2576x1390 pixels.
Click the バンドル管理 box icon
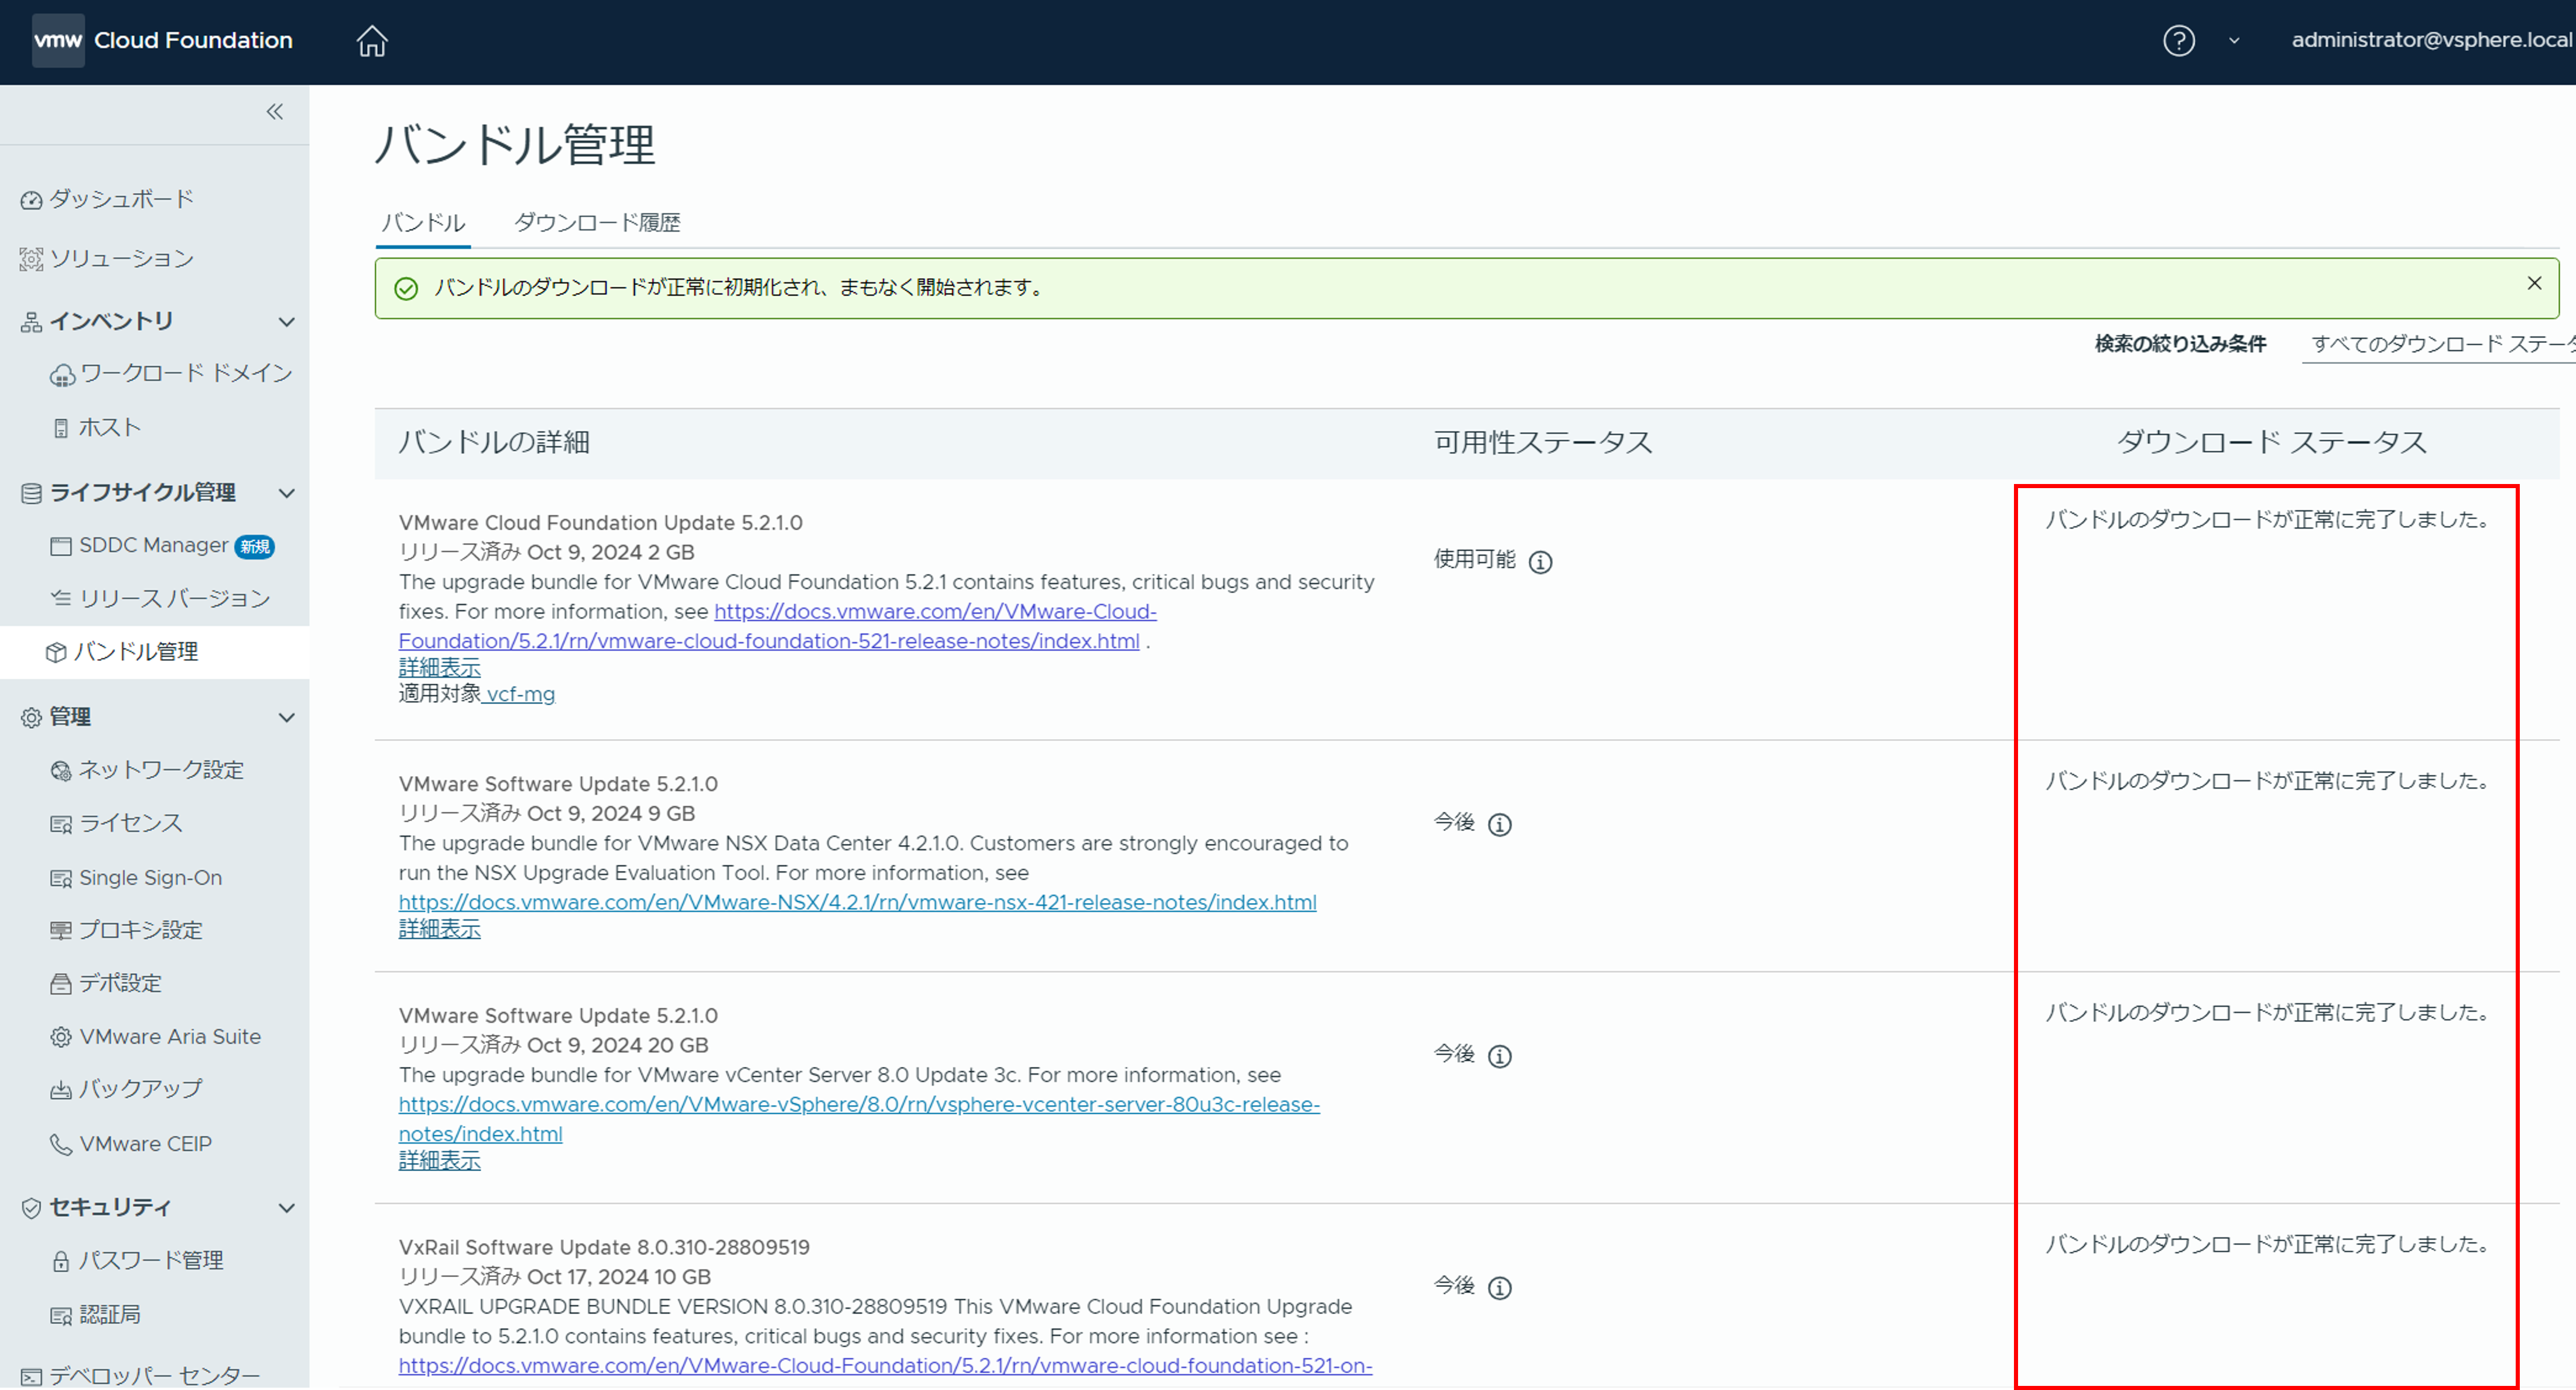56,653
